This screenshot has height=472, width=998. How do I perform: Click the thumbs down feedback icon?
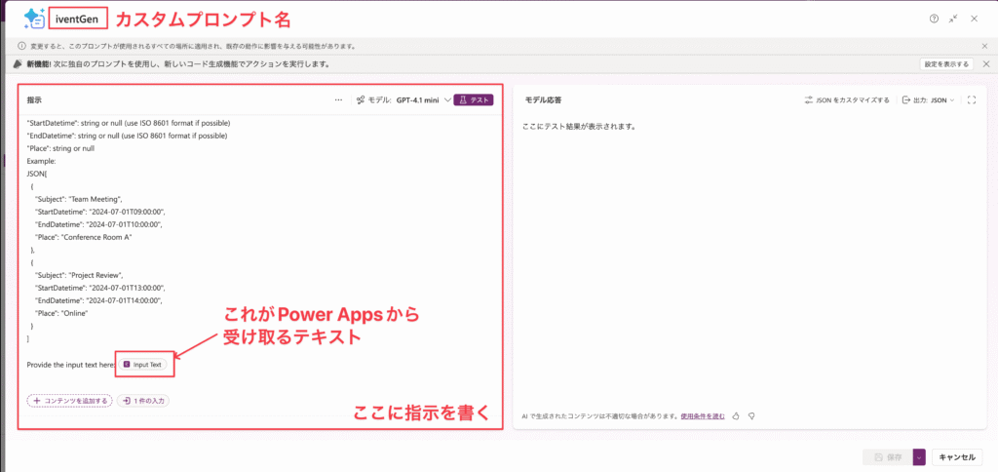752,415
